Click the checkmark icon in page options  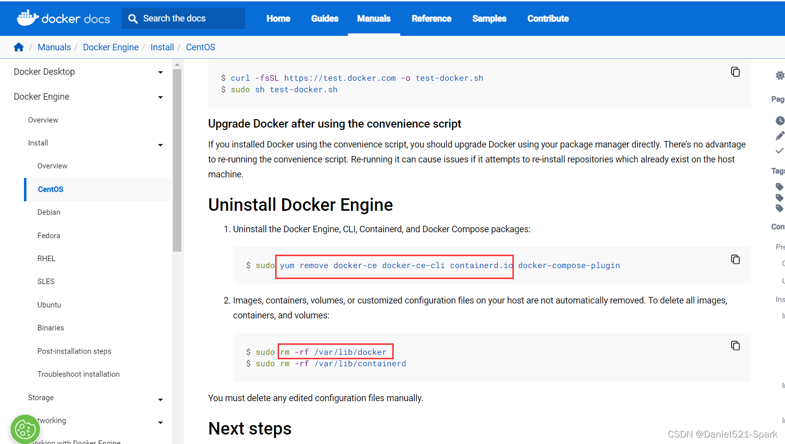coord(780,150)
